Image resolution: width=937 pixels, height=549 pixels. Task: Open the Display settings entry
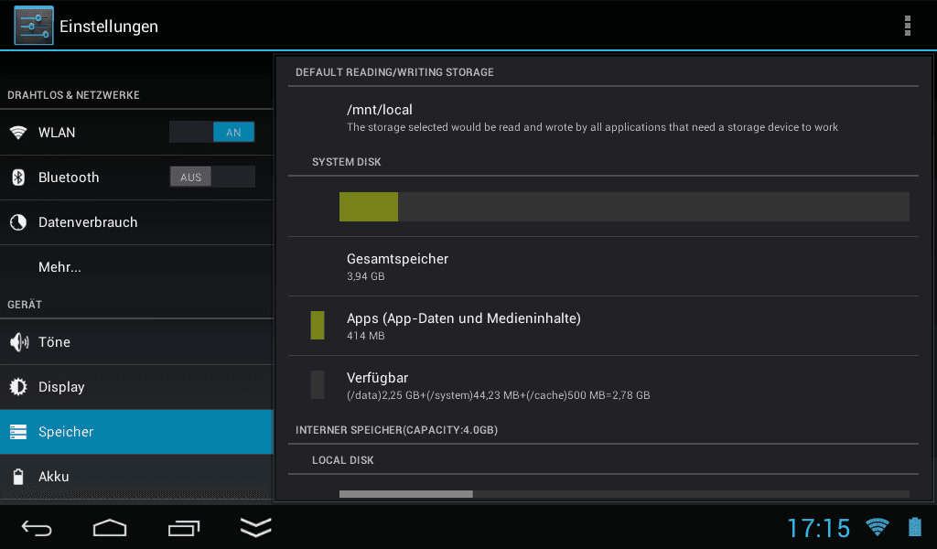[x=136, y=386]
